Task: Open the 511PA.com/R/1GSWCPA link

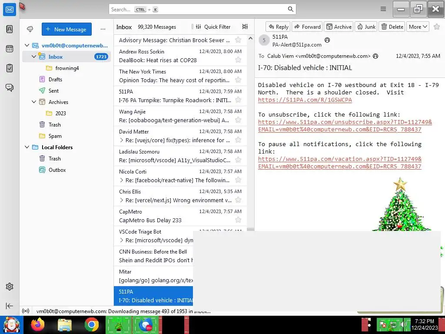Action: pyautogui.click(x=305, y=100)
